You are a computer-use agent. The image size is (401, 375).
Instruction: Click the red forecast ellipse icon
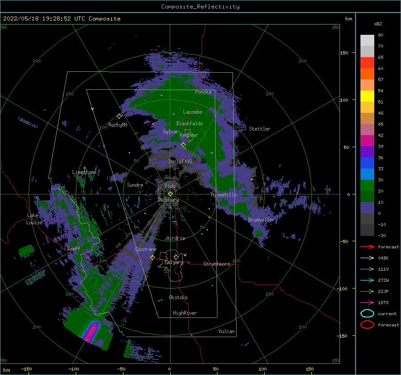pyautogui.click(x=367, y=325)
